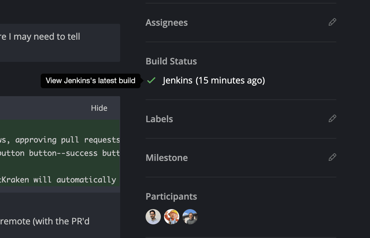Screen dimensions: 370x238
Task: Hide the code diff section
Action: click(99, 108)
